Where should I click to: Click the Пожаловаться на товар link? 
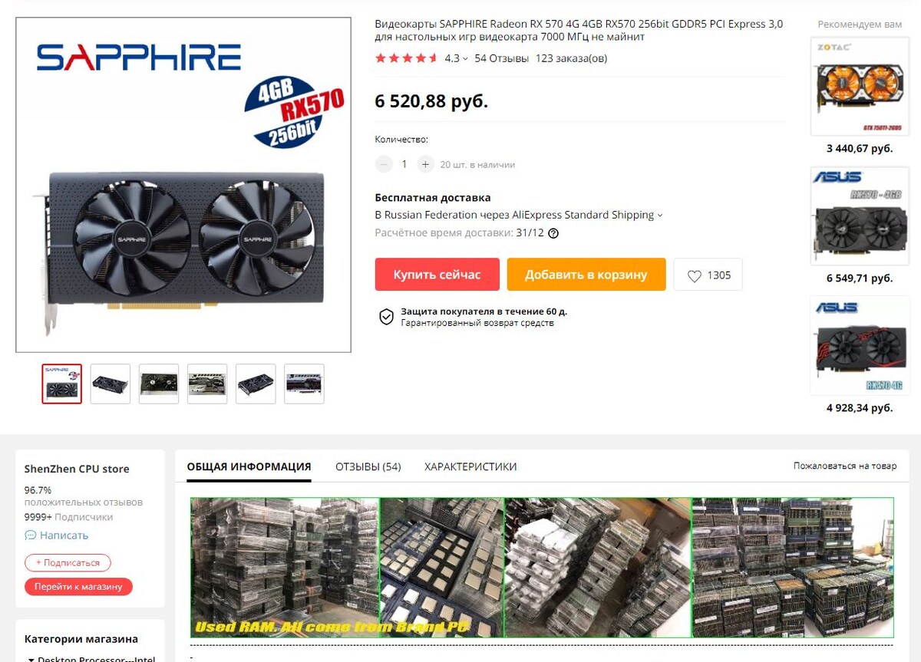coord(845,466)
